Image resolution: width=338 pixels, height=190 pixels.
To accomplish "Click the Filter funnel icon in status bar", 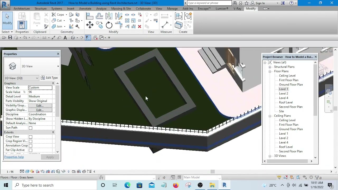I will click(317, 178).
